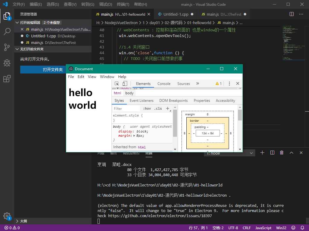Click the Open Folder (打开文件夹) button
This screenshot has height=231, width=309.
[x=43, y=70]
